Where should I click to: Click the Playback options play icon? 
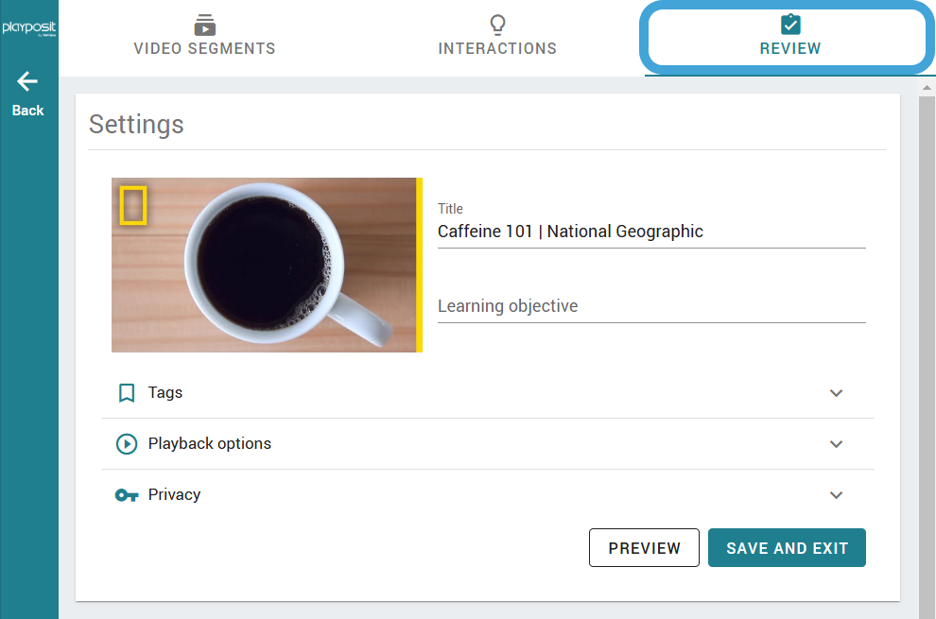point(126,443)
